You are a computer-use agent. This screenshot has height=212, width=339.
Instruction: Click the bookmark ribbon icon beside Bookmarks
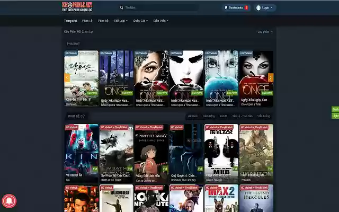pyautogui.click(x=226, y=8)
